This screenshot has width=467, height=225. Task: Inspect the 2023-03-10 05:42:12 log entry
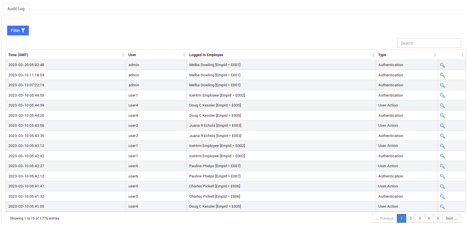pyautogui.click(x=442, y=176)
